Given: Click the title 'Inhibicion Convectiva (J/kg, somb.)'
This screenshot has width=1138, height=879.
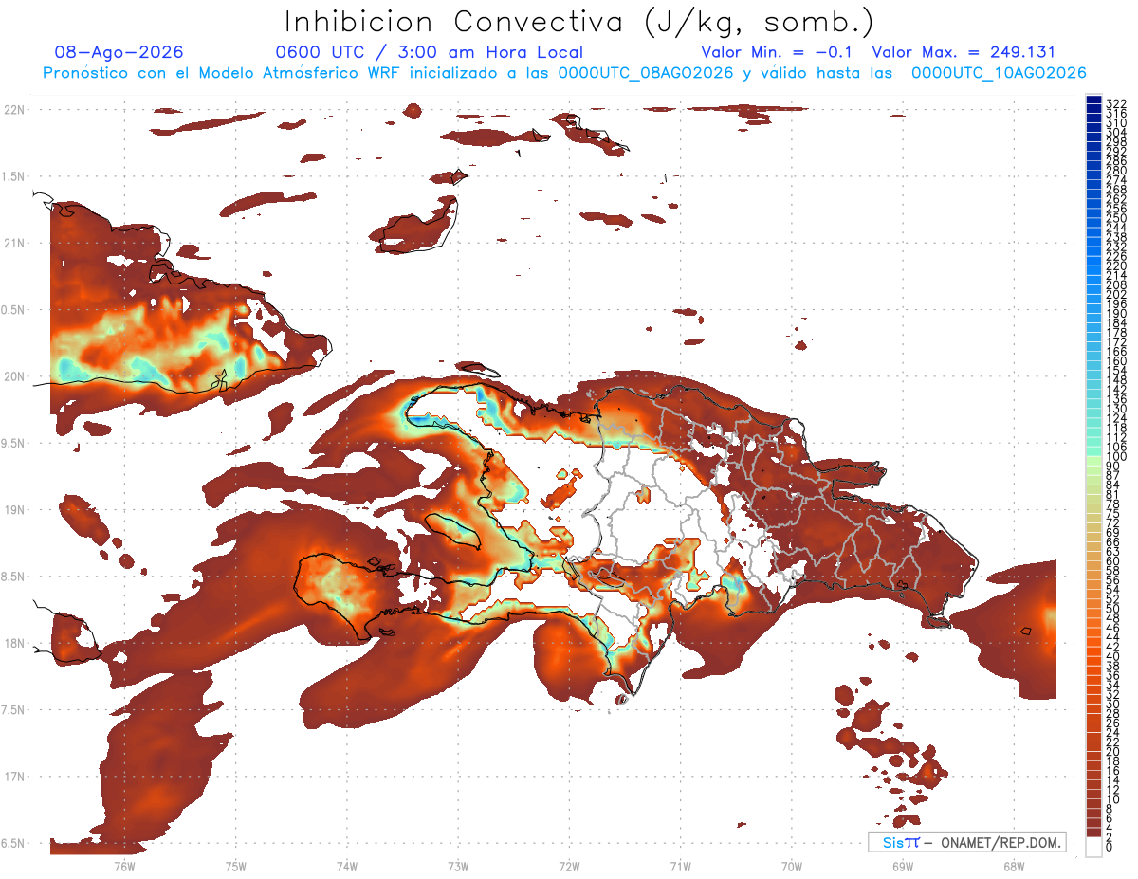Looking at the screenshot, I should tap(579, 22).
